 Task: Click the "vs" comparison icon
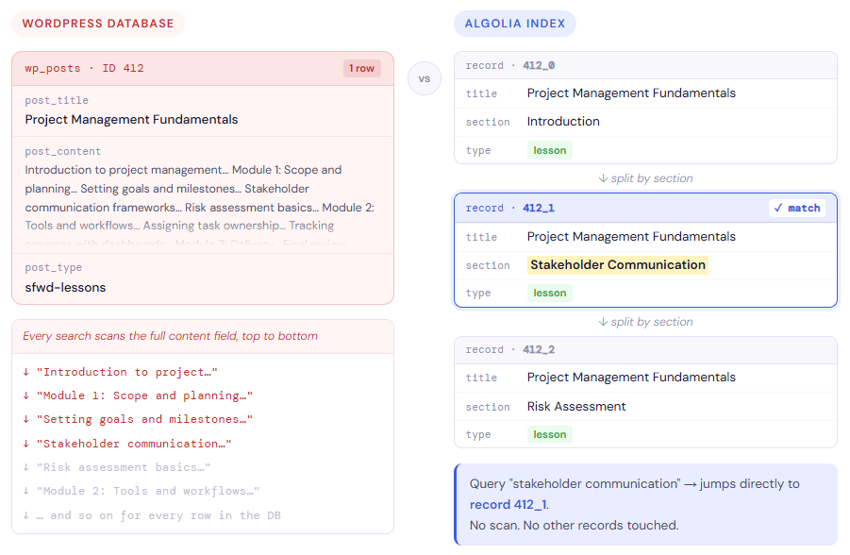point(425,78)
